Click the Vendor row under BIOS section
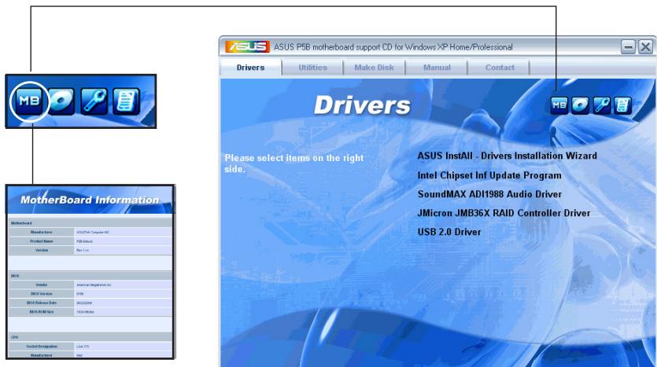Screen dimensions: 657x367 [90, 284]
